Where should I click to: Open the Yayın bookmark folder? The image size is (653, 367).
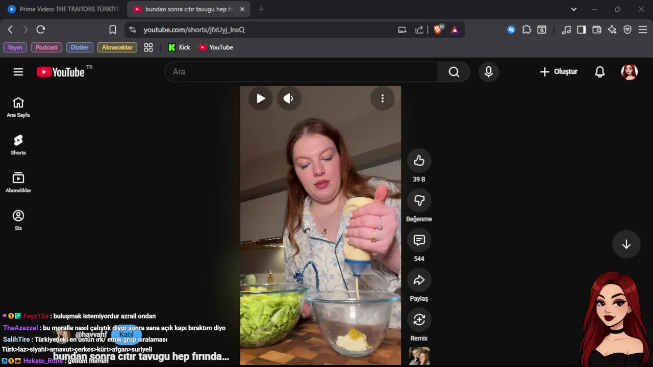click(15, 47)
